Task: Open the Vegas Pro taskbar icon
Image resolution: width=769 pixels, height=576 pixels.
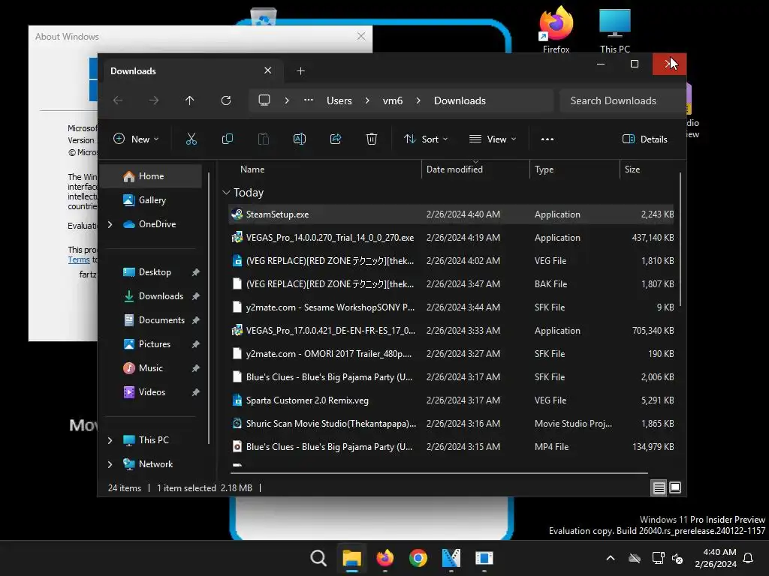Action: tap(451, 558)
